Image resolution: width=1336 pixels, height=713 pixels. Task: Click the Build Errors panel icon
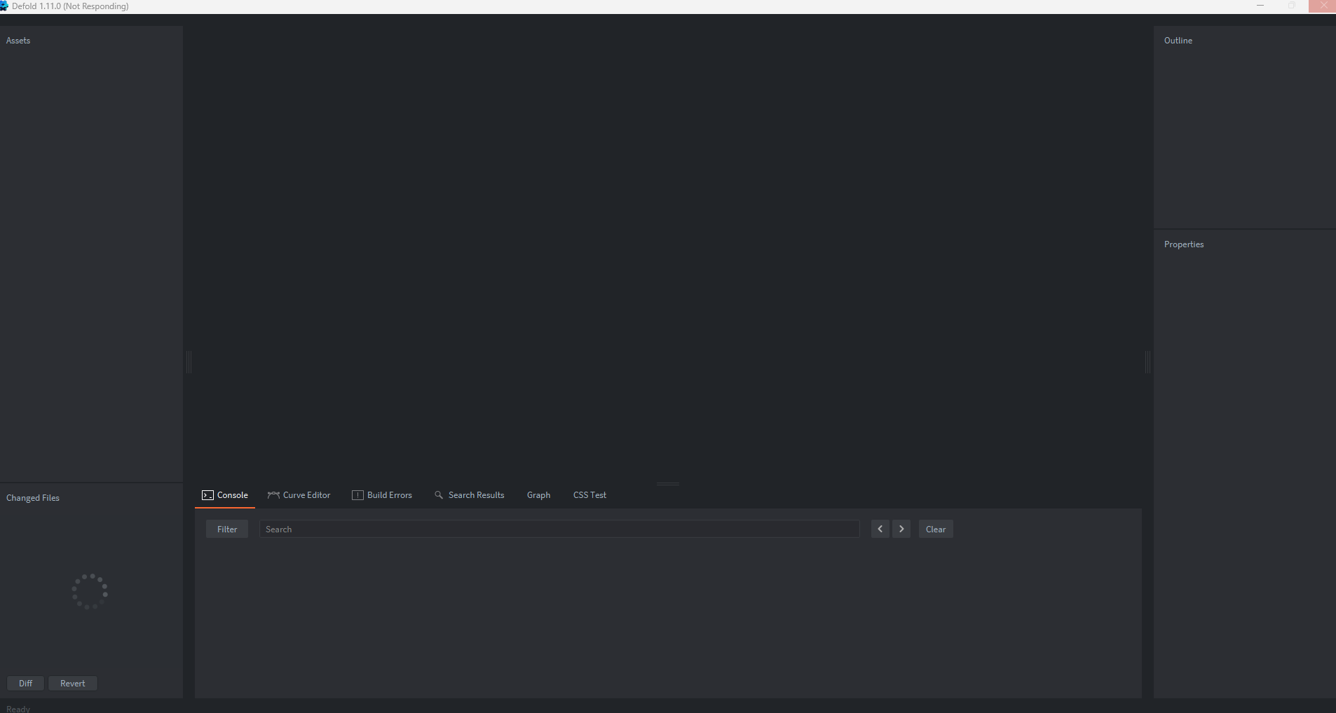click(357, 495)
